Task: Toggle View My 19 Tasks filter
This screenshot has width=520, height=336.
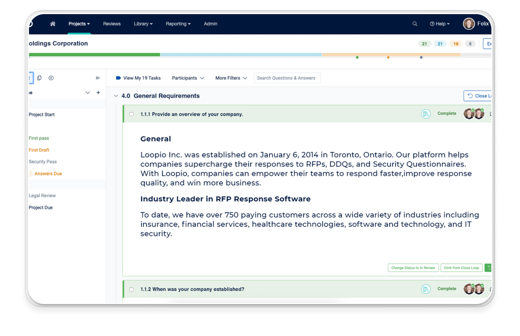Action: pyautogui.click(x=138, y=78)
